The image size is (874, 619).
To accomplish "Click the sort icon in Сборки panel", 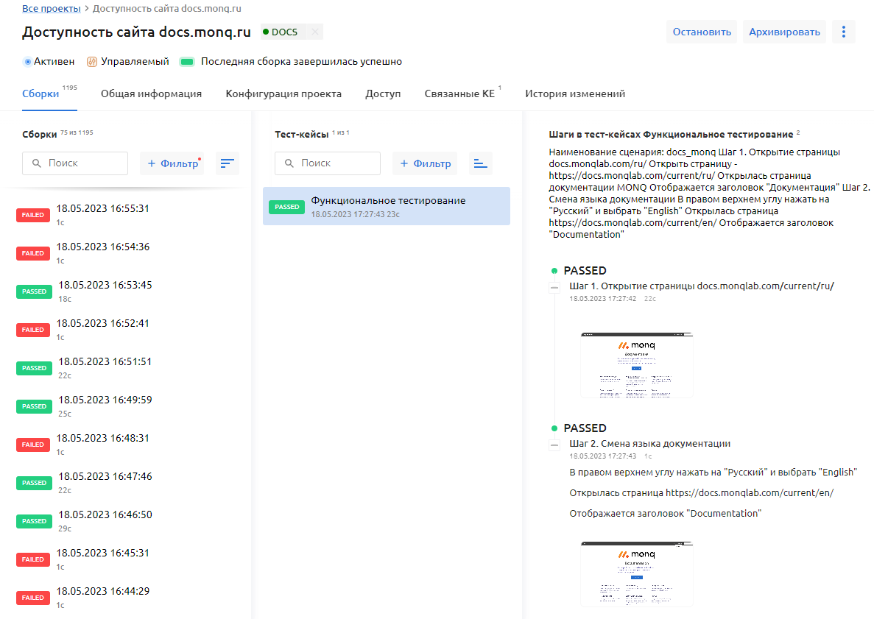I will [x=228, y=163].
